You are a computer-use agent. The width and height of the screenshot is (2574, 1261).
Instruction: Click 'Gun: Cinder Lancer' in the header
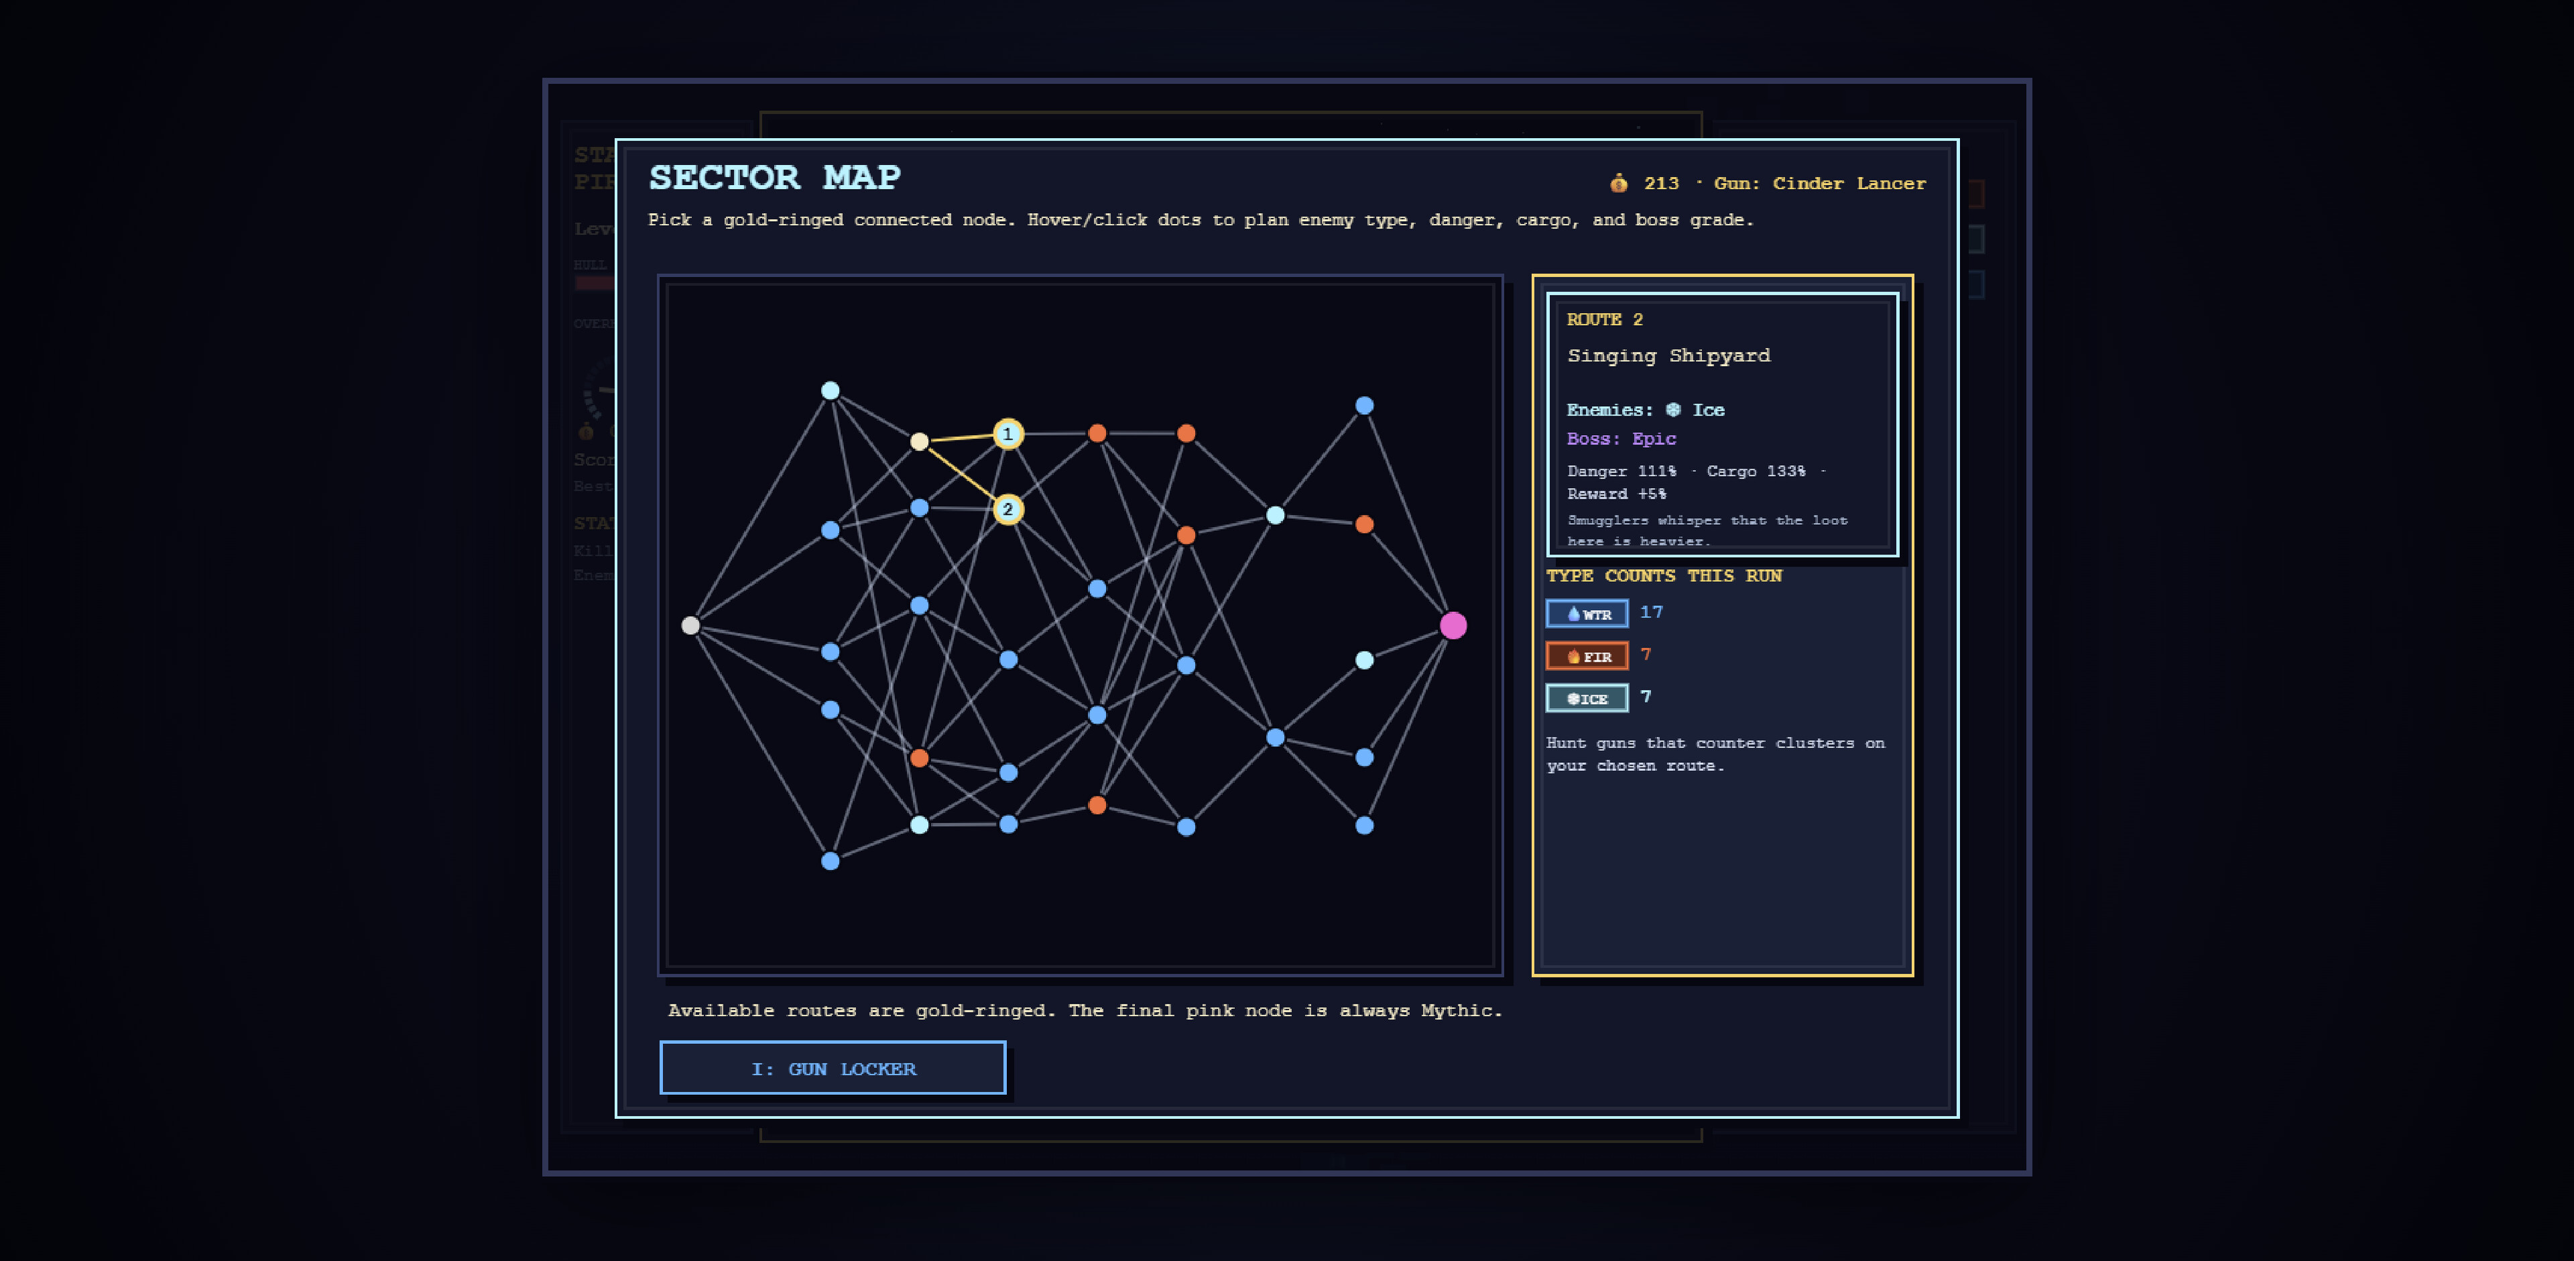[1820, 183]
